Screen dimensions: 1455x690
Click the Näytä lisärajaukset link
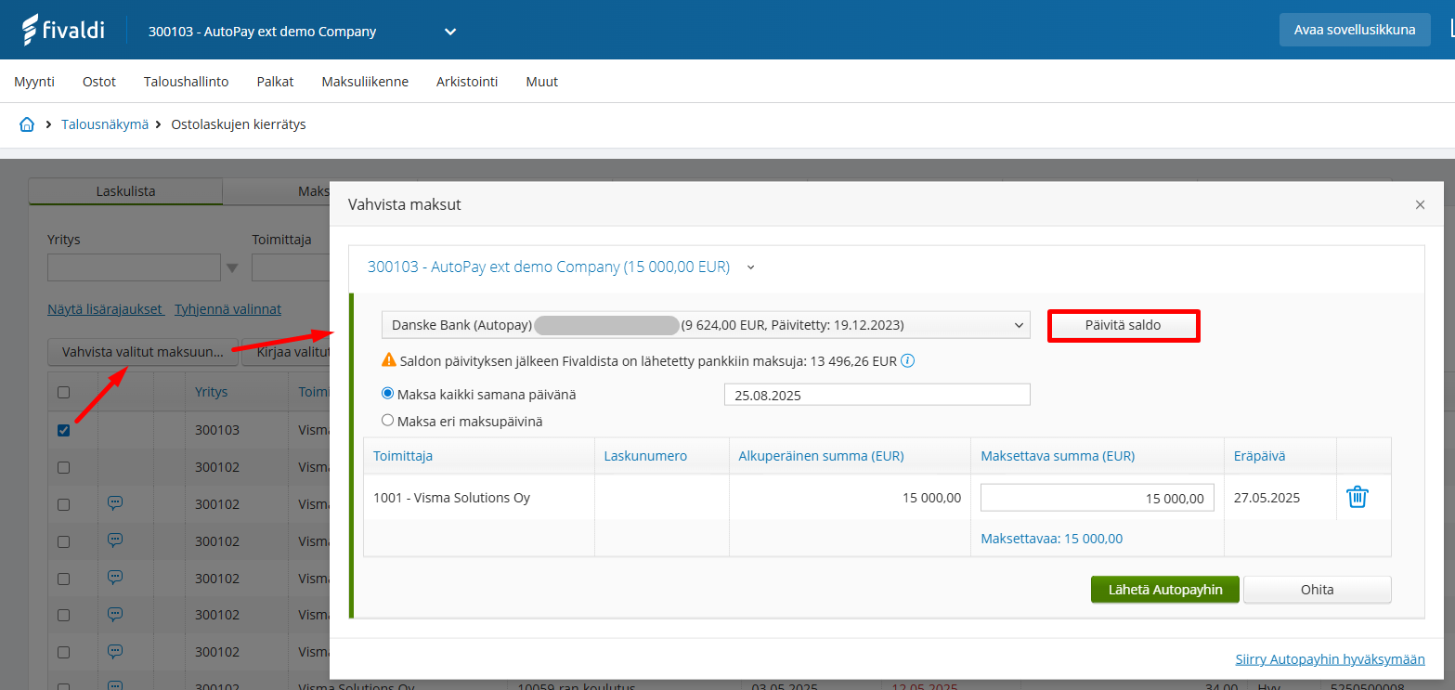pos(105,309)
